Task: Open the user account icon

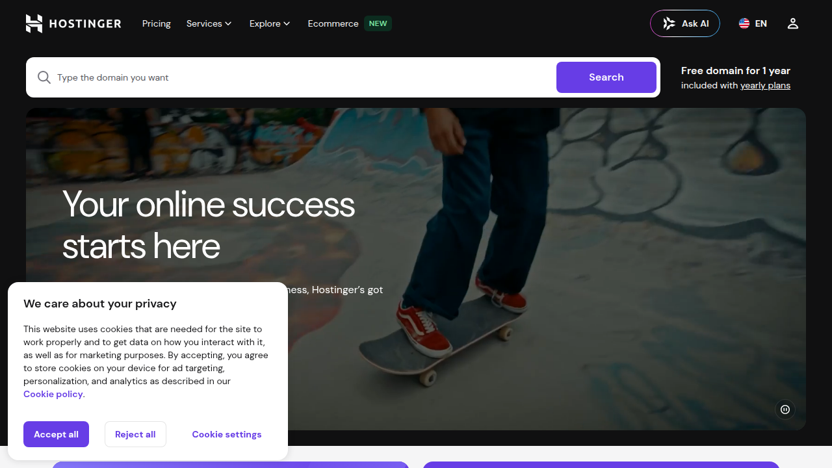Action: [793, 23]
